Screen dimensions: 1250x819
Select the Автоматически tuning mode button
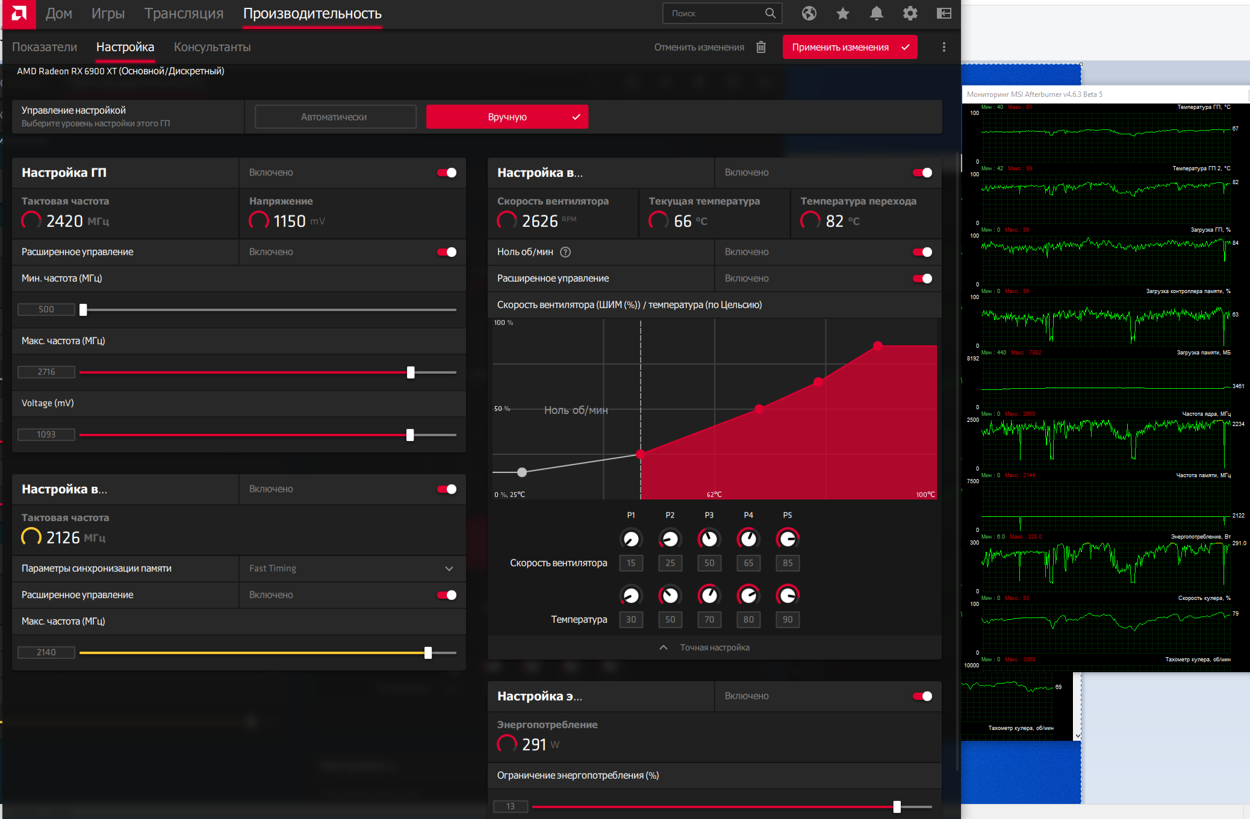[335, 117]
